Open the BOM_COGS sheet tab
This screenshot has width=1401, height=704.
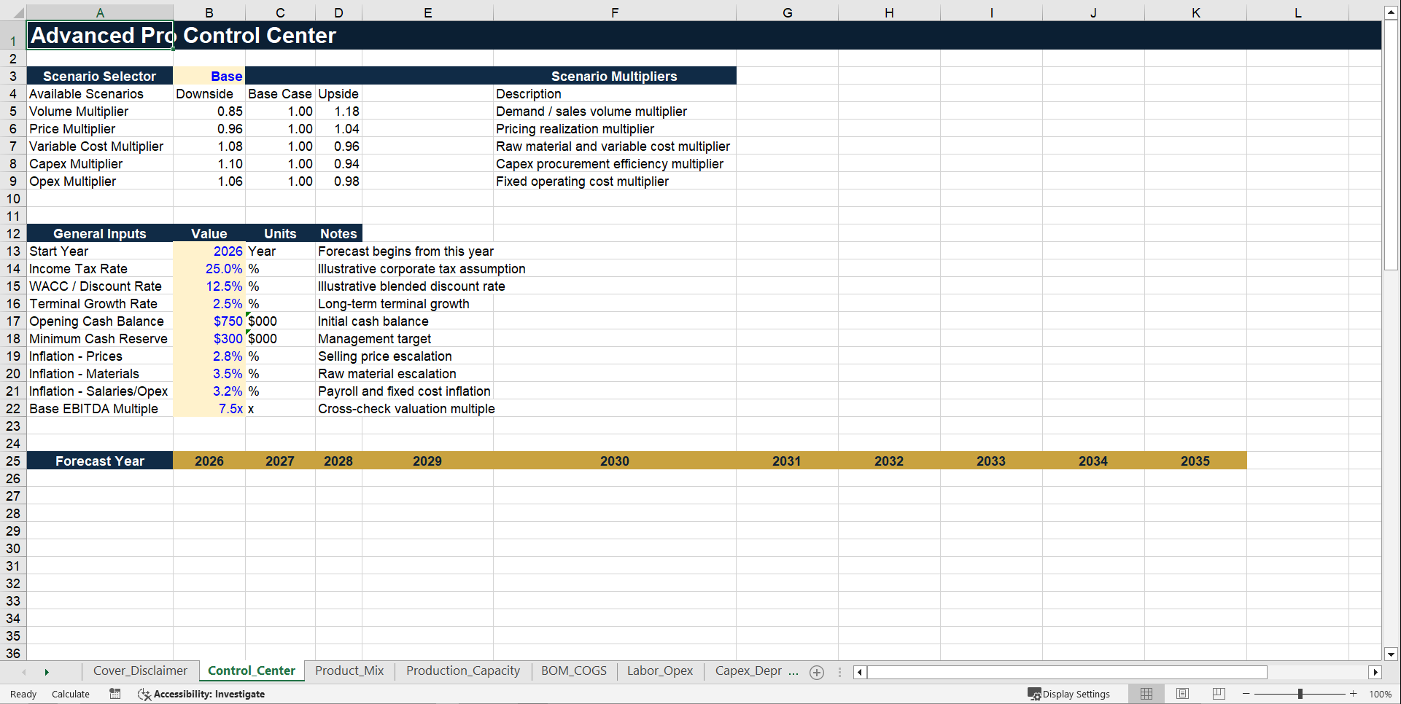click(574, 671)
